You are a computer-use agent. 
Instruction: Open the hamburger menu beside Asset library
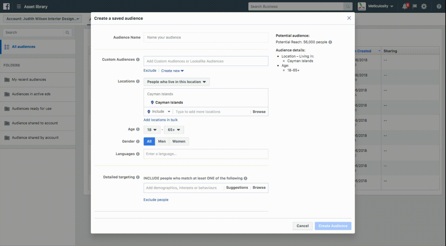click(x=19, y=6)
